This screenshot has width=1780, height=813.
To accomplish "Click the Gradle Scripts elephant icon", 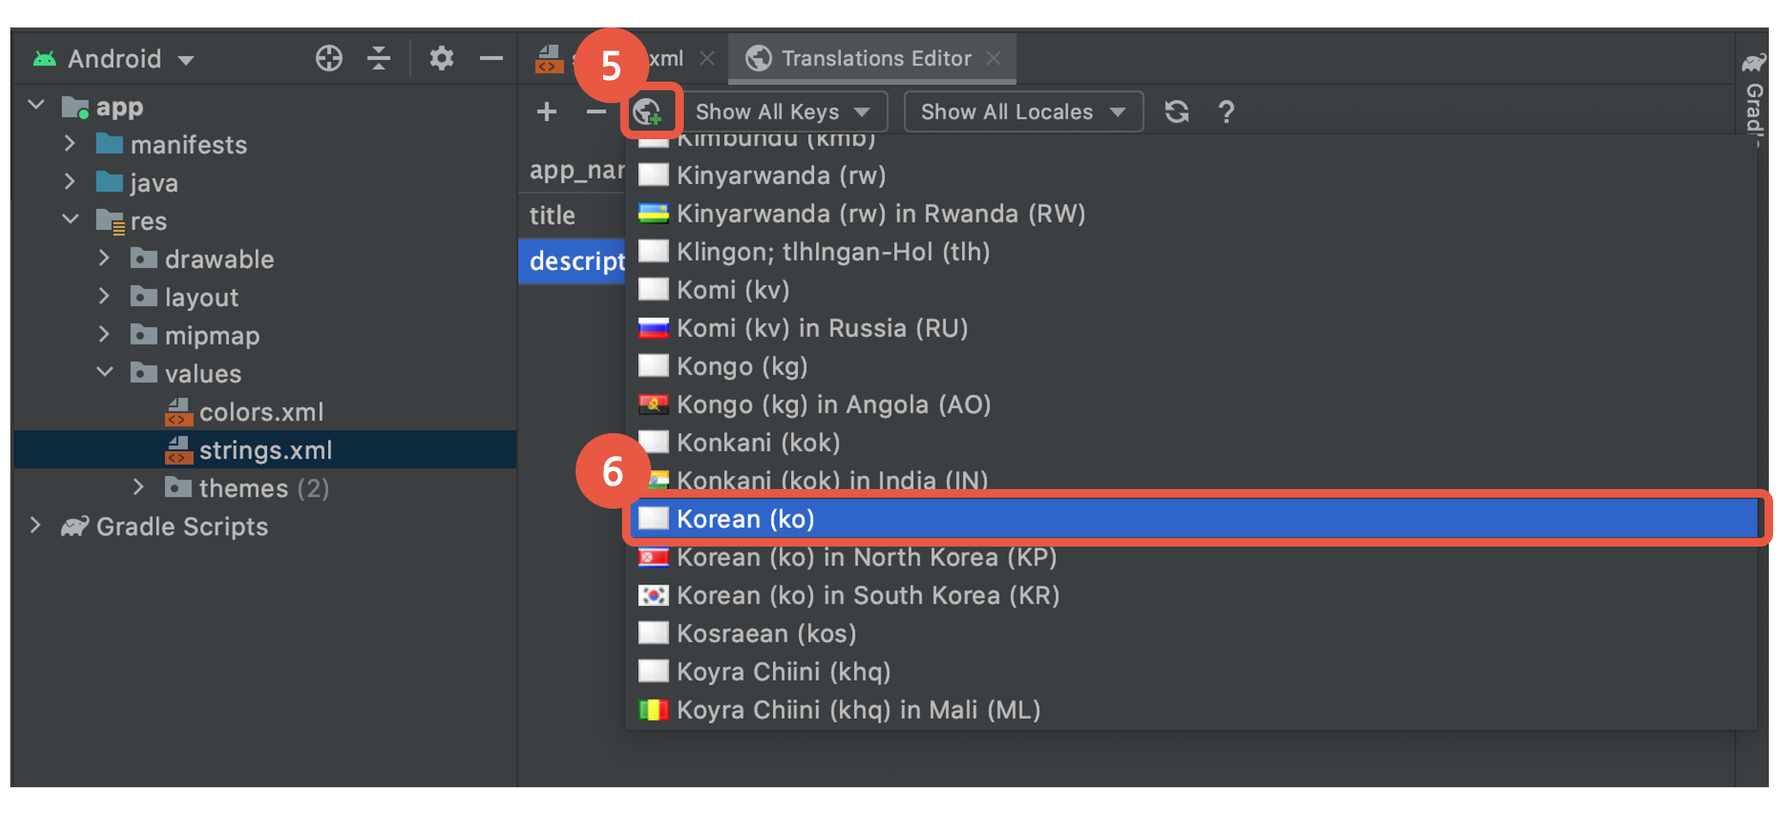I will 75,526.
